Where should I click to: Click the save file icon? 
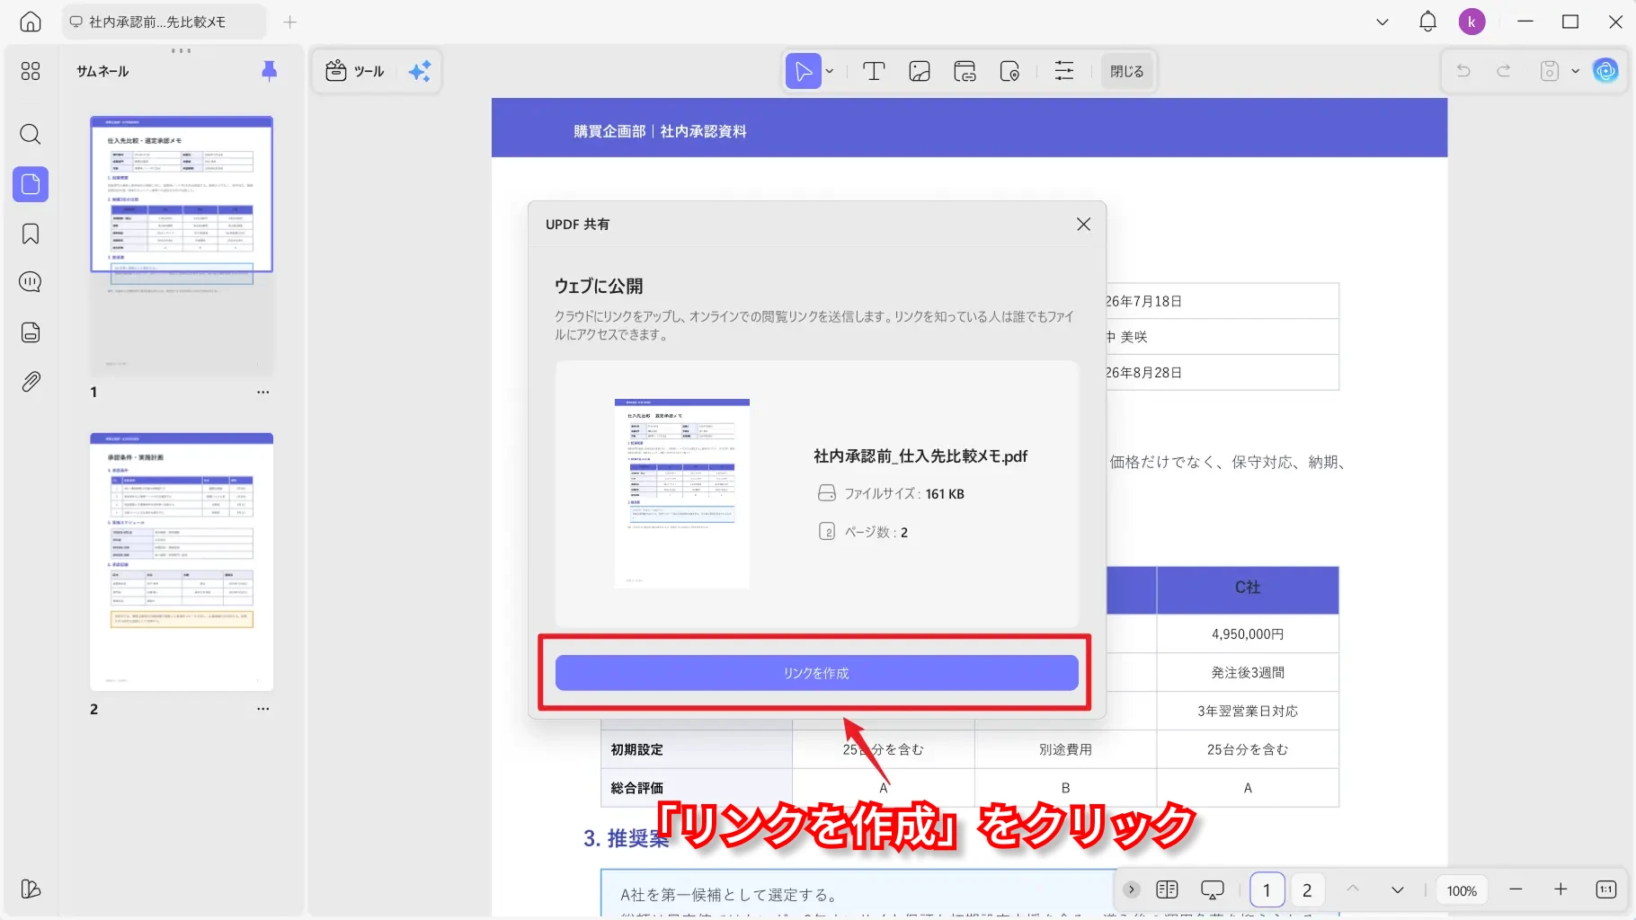click(1550, 71)
